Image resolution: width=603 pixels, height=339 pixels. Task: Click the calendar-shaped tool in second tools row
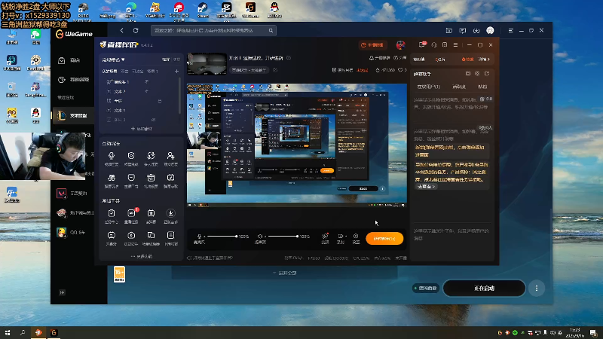pyautogui.click(x=151, y=178)
